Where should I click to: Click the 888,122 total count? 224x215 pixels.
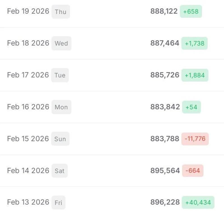164,11
